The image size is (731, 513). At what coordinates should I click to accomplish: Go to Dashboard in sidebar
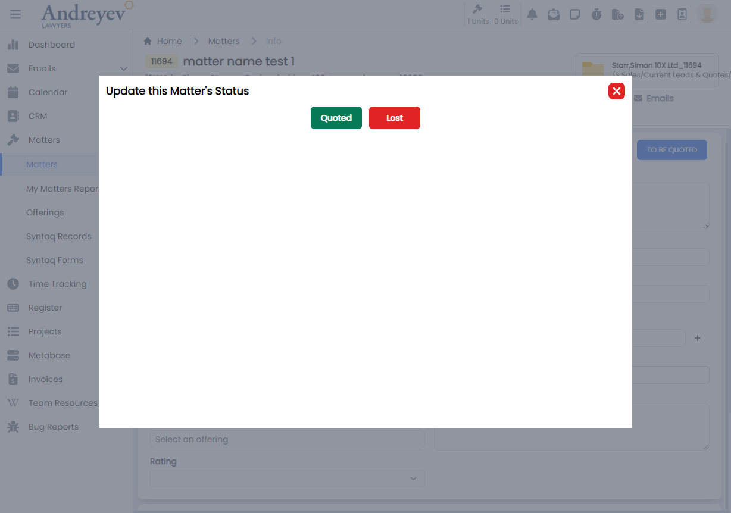[x=51, y=45]
